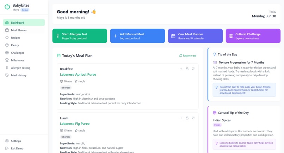This screenshot has width=284, height=153.
Task: Open Meal Planner in the sidebar
Action: (24, 30)
